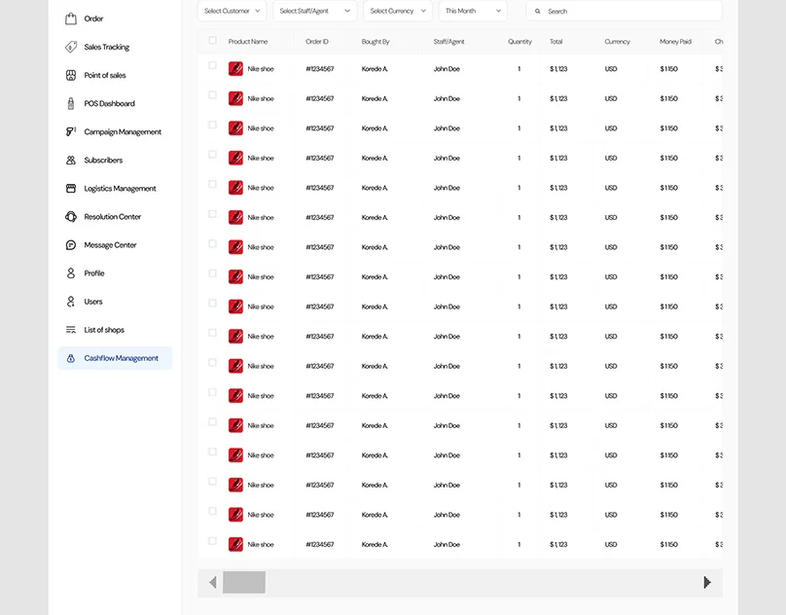
Task: Open the Select Currency dropdown
Action: [398, 11]
